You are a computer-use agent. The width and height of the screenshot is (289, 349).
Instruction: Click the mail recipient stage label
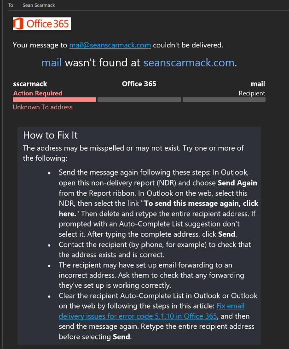pyautogui.click(x=258, y=84)
